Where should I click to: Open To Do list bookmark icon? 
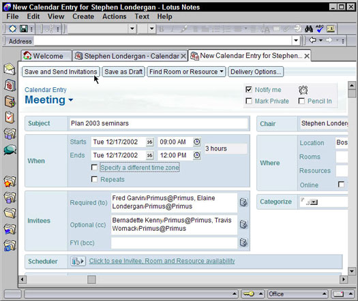click(x=10, y=117)
